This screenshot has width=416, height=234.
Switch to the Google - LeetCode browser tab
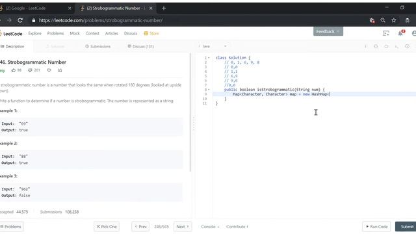tap(35, 8)
